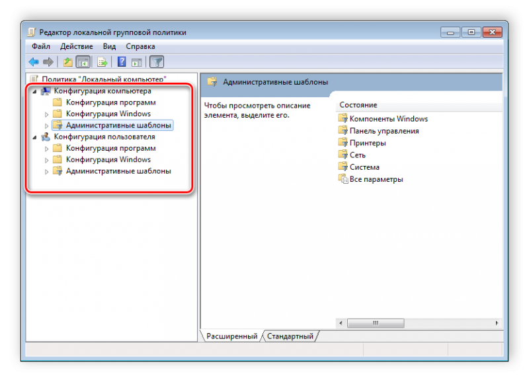Image resolution: width=529 pixels, height=382 pixels.
Task: Collapse the Конфигурация пользователя node
Action: (x=34, y=137)
